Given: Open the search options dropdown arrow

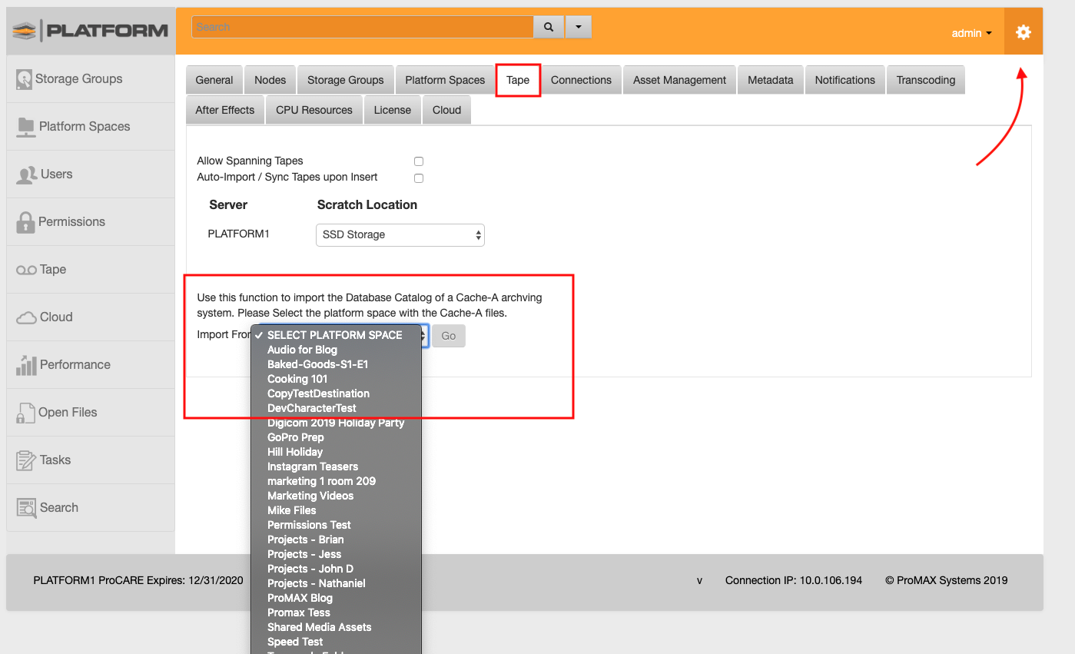Looking at the screenshot, I should (578, 27).
